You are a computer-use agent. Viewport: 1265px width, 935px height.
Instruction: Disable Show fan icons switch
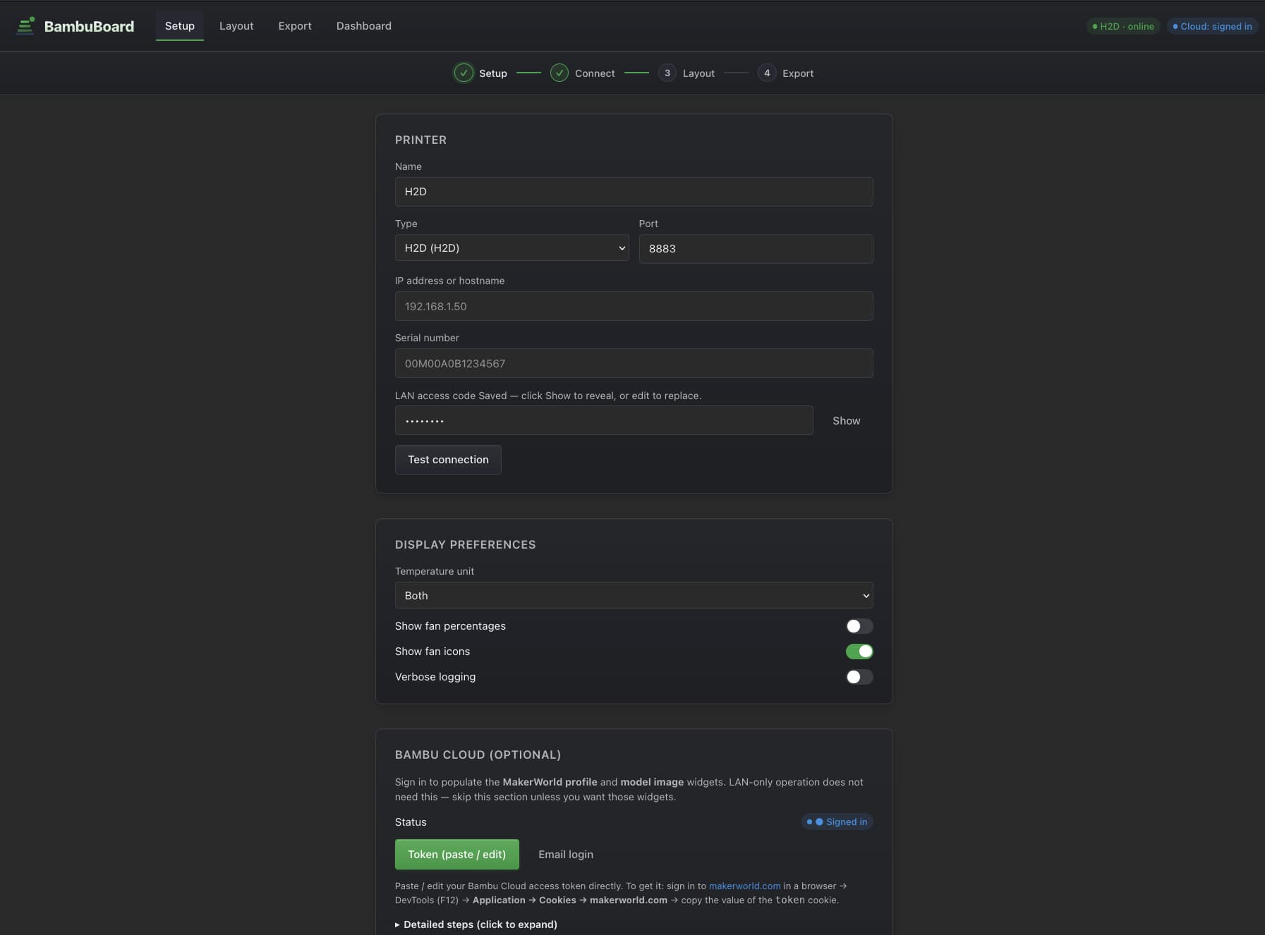click(x=859, y=652)
